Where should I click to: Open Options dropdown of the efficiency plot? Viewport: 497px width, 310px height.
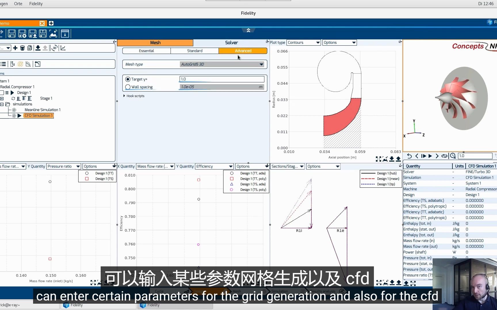coord(252,166)
